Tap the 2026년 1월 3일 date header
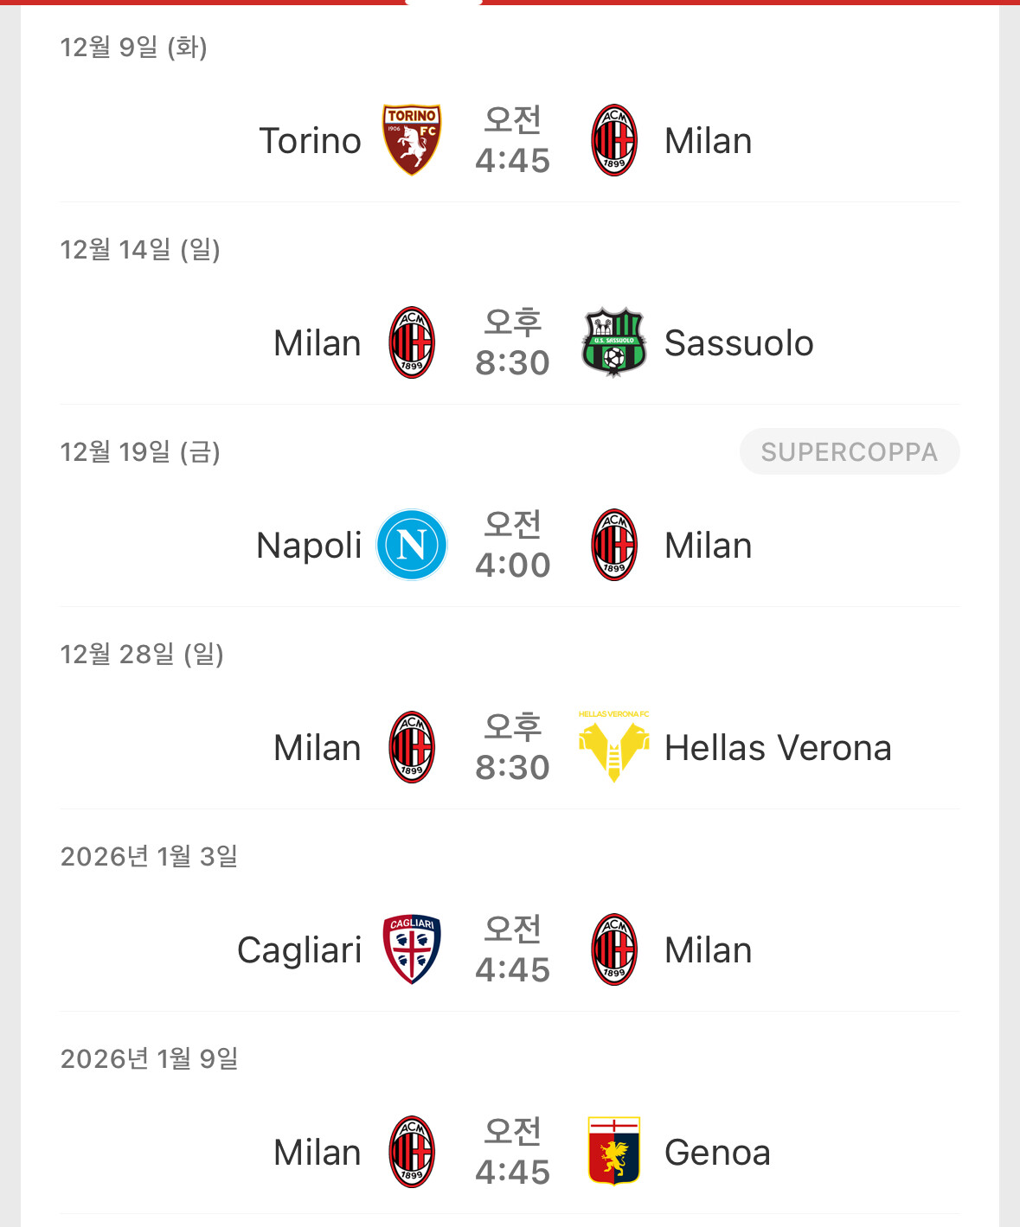The image size is (1020, 1227). [149, 857]
